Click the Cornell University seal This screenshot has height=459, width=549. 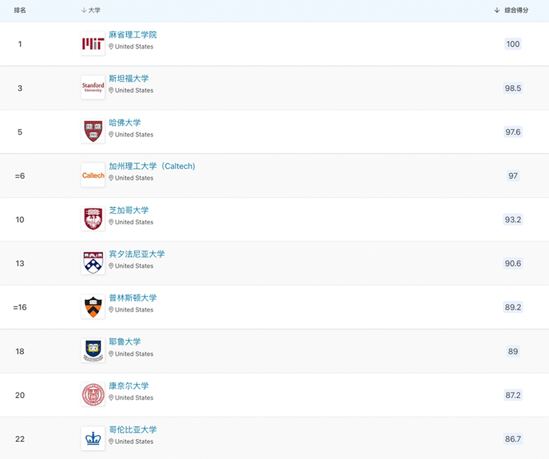coord(93,395)
